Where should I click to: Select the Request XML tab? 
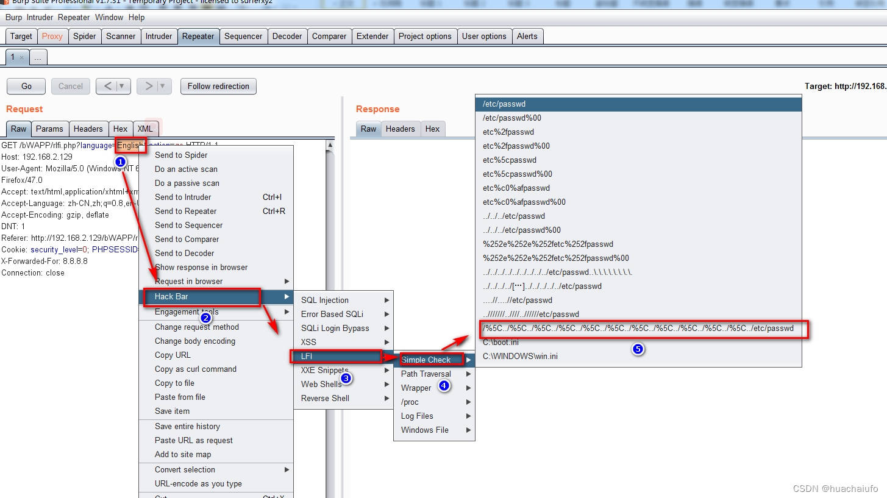pyautogui.click(x=145, y=129)
